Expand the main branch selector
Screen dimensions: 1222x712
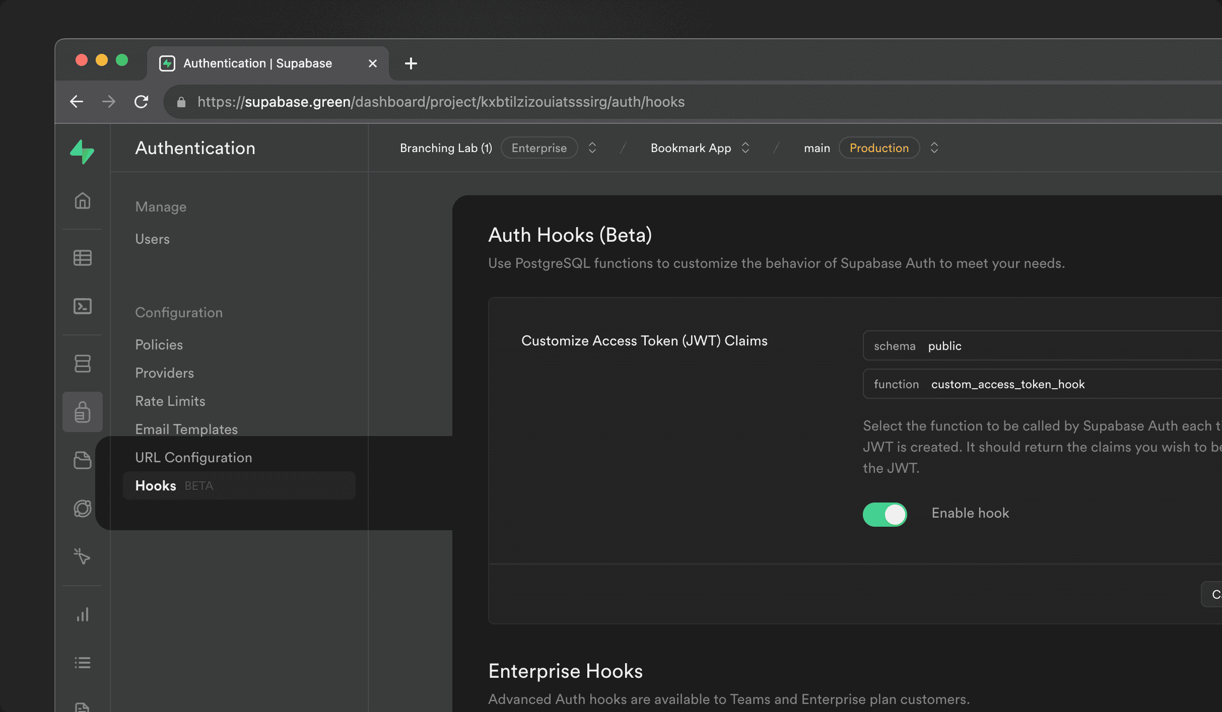click(934, 148)
